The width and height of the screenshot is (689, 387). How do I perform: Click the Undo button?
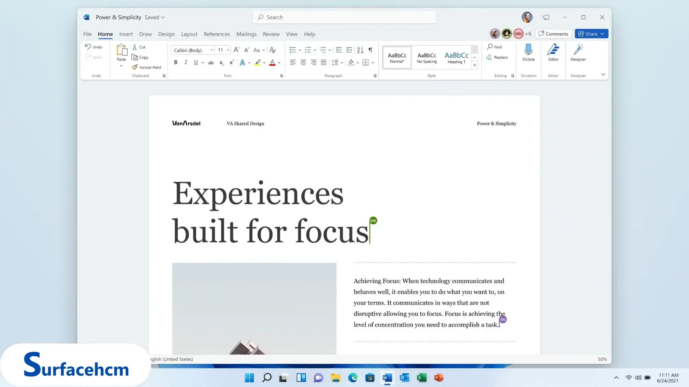pyautogui.click(x=94, y=47)
